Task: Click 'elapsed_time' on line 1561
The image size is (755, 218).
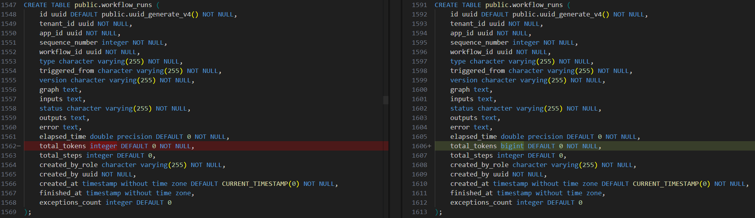Action: pyautogui.click(x=62, y=137)
